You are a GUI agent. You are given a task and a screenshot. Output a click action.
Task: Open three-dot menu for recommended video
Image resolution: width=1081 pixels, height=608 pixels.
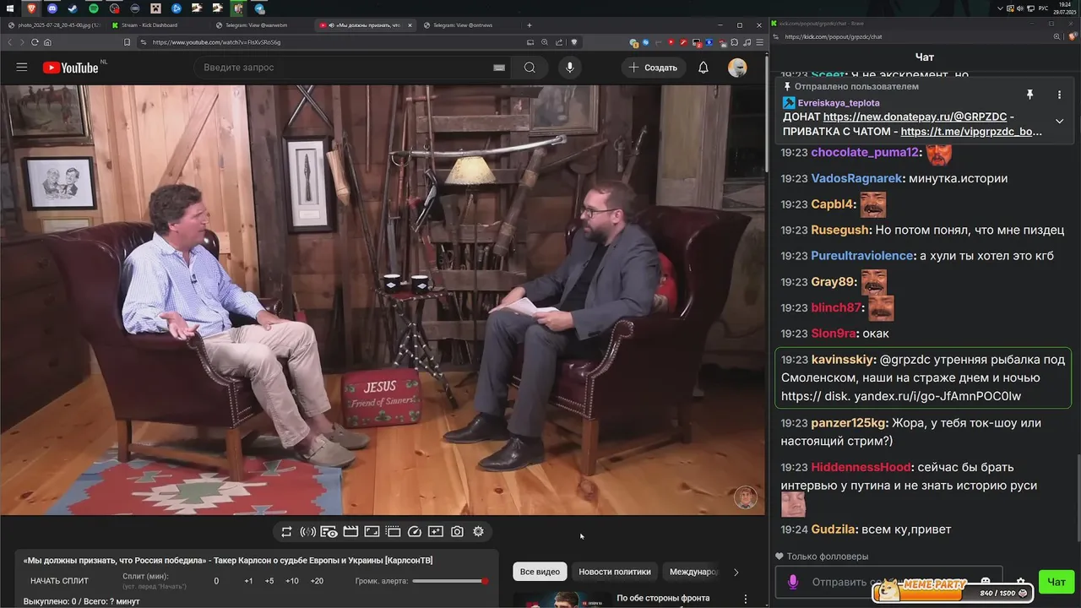tap(745, 599)
